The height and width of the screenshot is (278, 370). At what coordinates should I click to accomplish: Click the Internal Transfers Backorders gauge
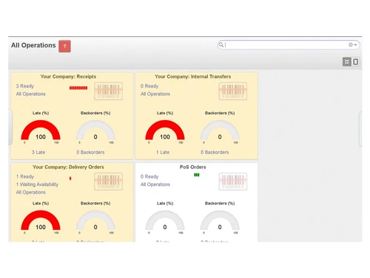pyautogui.click(x=220, y=131)
